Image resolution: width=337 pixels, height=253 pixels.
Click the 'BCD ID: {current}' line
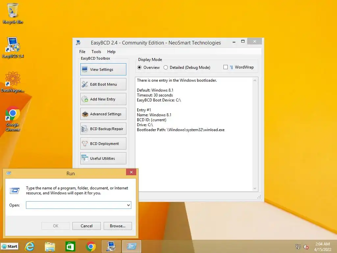[x=151, y=120]
